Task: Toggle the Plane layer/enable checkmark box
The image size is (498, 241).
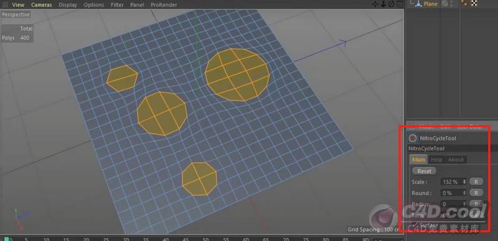Action: (445, 4)
